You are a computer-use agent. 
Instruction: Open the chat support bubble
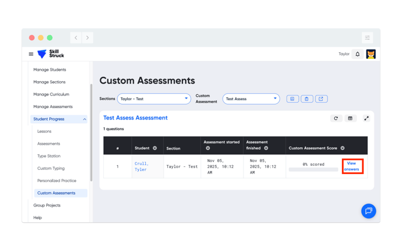click(368, 211)
